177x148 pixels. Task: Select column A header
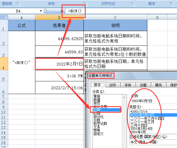coord(21,18)
